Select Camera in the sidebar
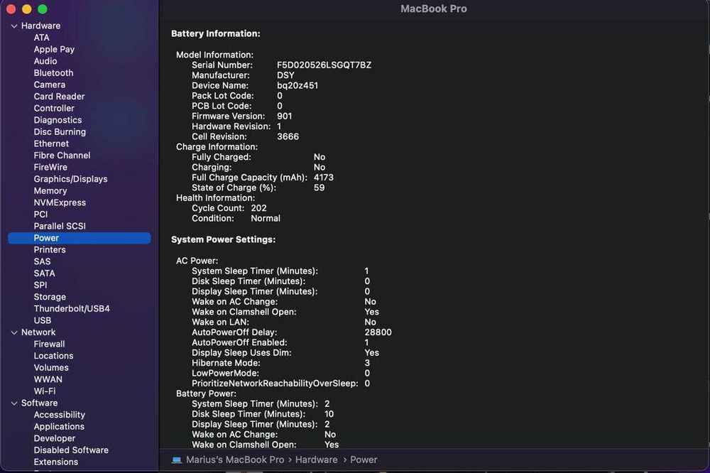710x473 pixels. tap(50, 85)
